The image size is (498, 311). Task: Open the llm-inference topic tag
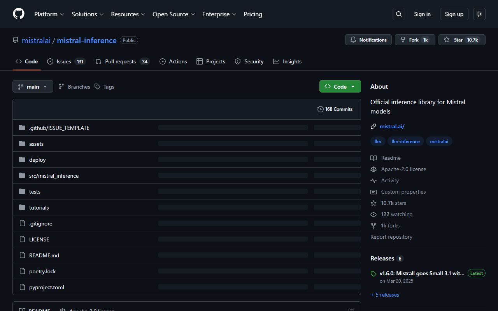pos(405,141)
